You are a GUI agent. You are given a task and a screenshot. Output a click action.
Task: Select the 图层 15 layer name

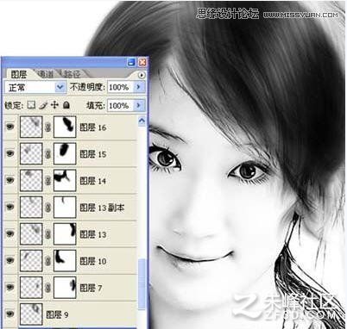point(93,154)
